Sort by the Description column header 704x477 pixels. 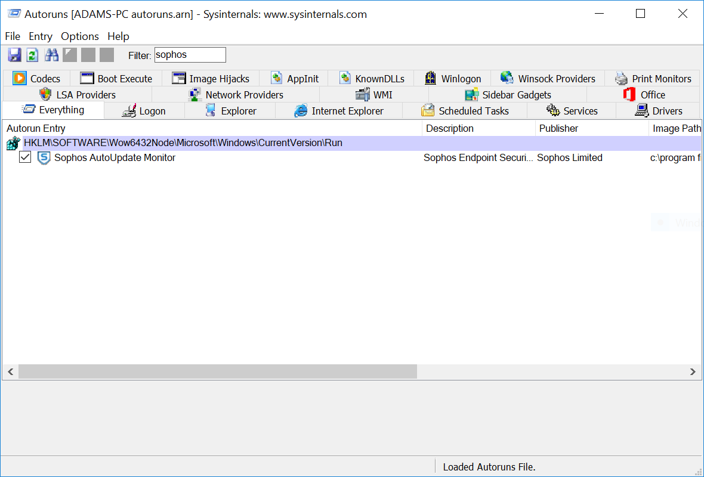click(x=478, y=128)
